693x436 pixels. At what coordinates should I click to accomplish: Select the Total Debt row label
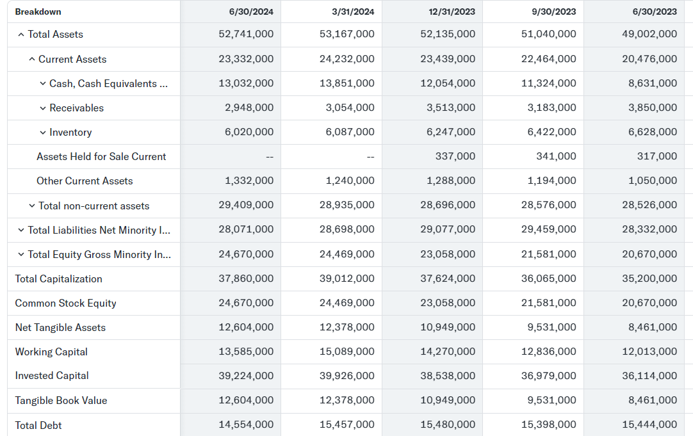[38, 425]
